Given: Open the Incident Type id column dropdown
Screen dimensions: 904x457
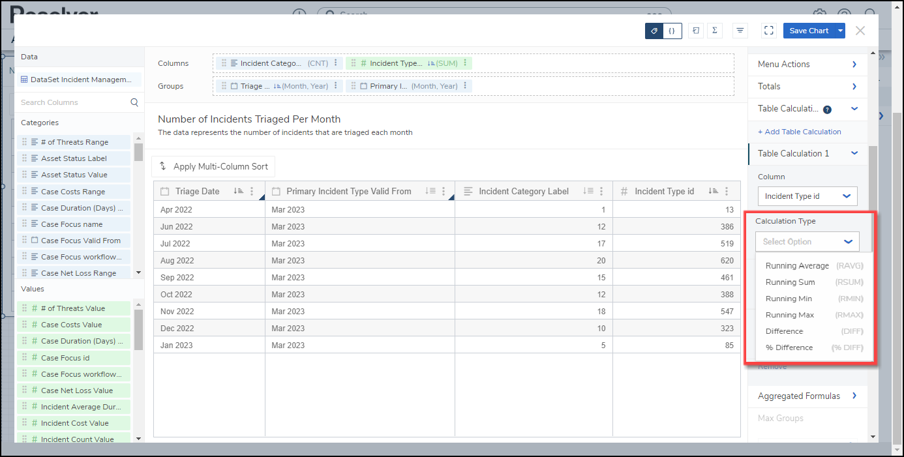Looking at the screenshot, I should 807,196.
